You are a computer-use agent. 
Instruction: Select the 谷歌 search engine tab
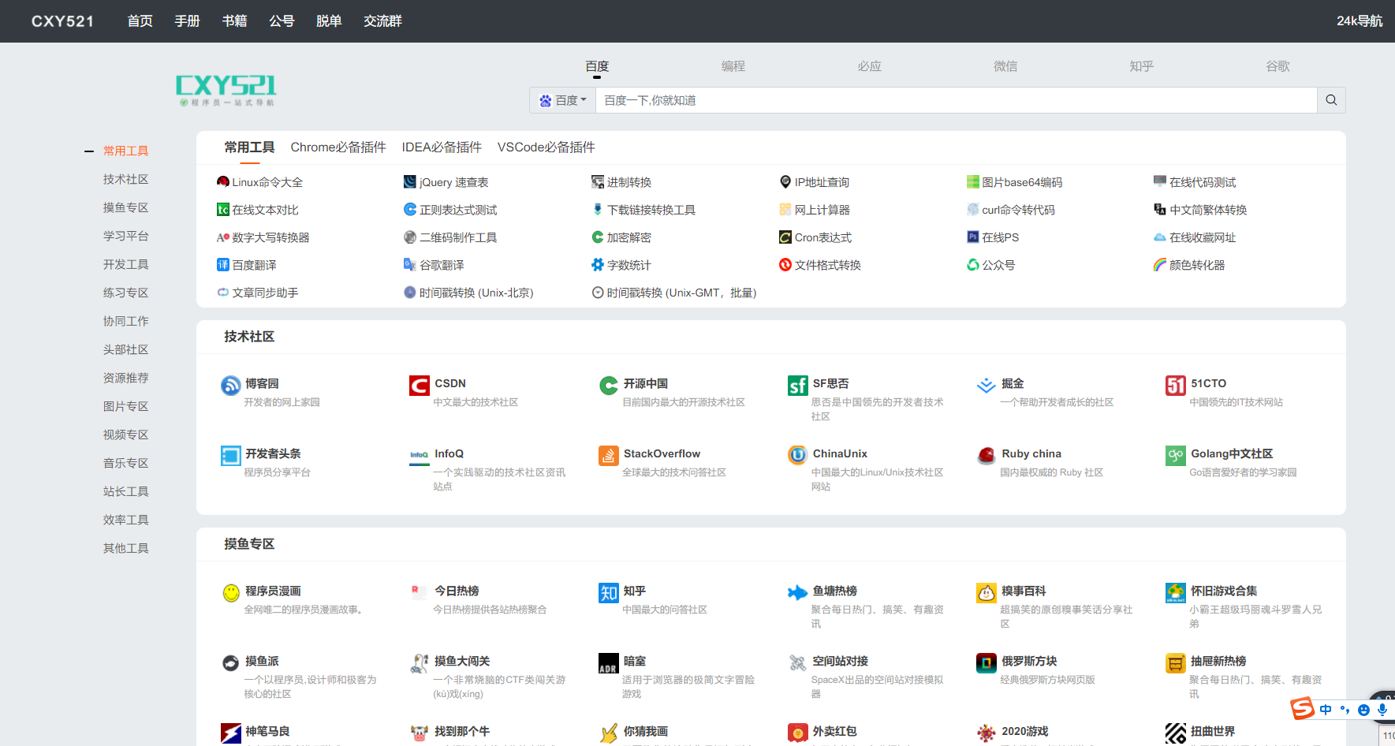1277,66
